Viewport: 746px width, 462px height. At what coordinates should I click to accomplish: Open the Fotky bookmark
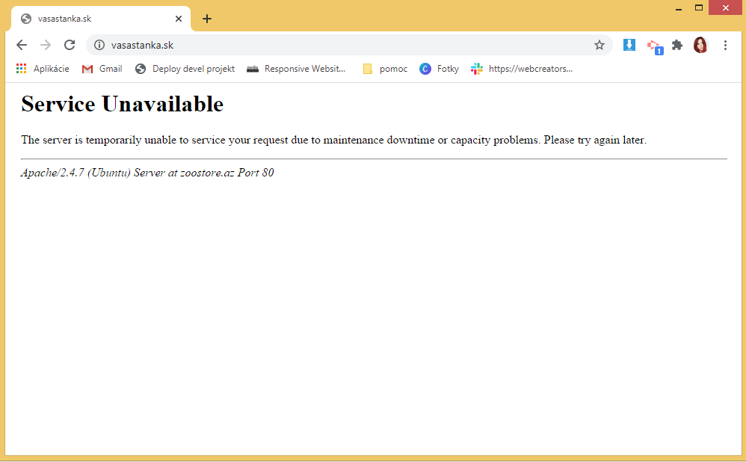439,69
